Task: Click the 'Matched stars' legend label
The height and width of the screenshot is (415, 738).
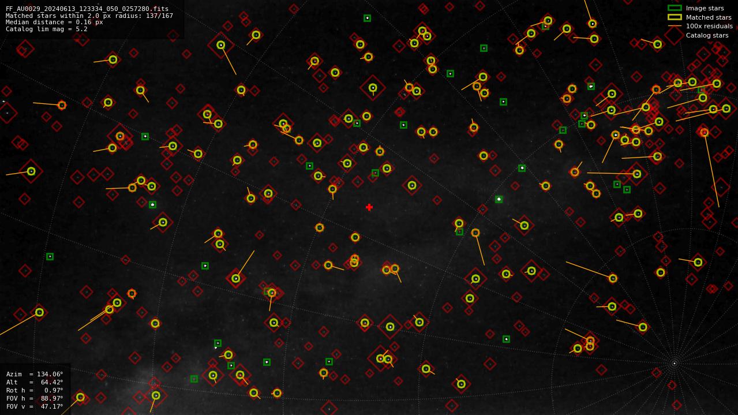Action: click(x=709, y=17)
